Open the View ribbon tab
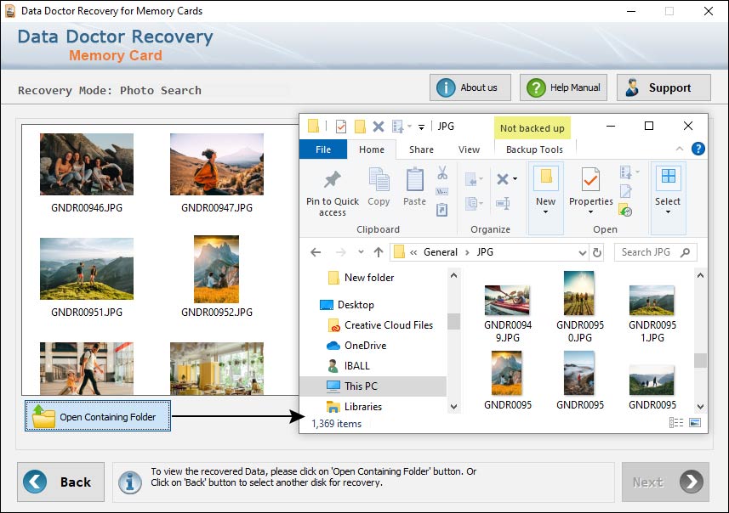 (469, 149)
